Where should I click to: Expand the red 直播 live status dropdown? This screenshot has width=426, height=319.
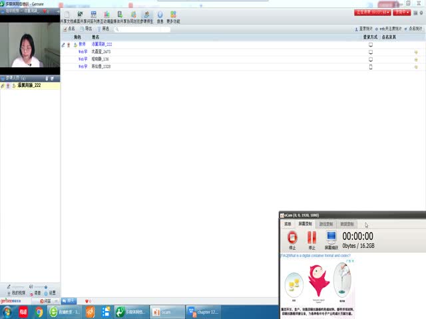tap(371, 12)
